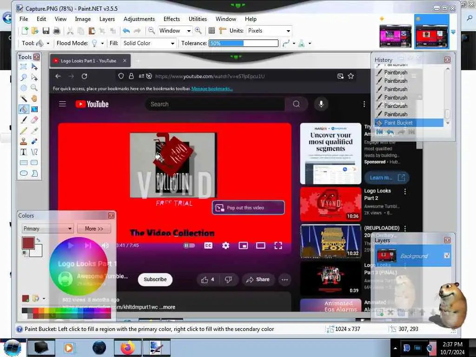476x357 pixels.
Task: Click the New image toolbar icon
Action: point(25,31)
